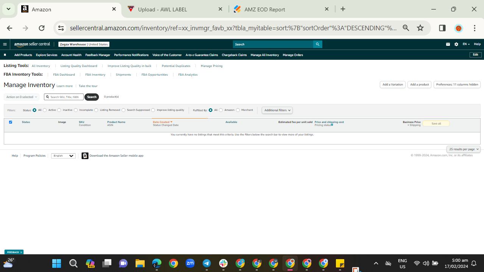Open the Chrome profile avatar
This screenshot has height=272, width=484.
pos(459,28)
